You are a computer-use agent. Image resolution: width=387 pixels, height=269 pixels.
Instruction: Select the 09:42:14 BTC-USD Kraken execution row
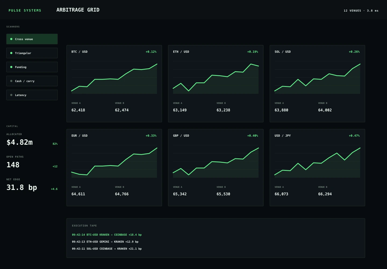(x=107, y=235)
